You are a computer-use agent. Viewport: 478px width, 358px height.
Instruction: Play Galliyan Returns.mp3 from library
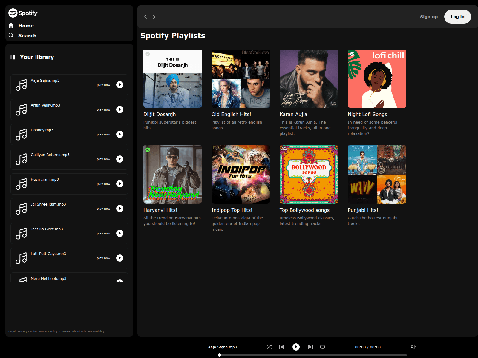pos(120,159)
